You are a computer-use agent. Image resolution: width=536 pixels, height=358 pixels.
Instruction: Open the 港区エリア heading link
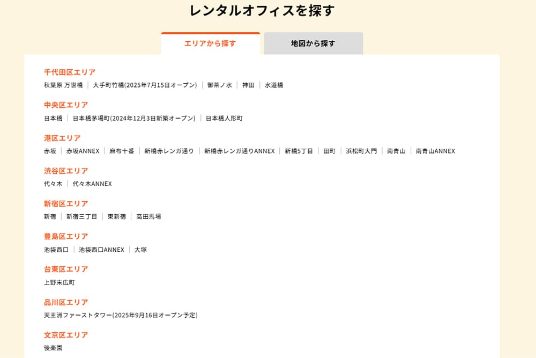[62, 138]
